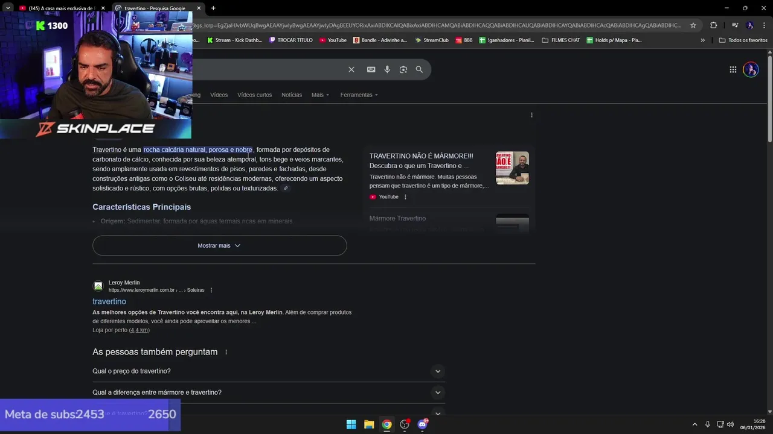773x434 pixels.
Task: Open the media control icon in toolbar
Action: coord(735,25)
